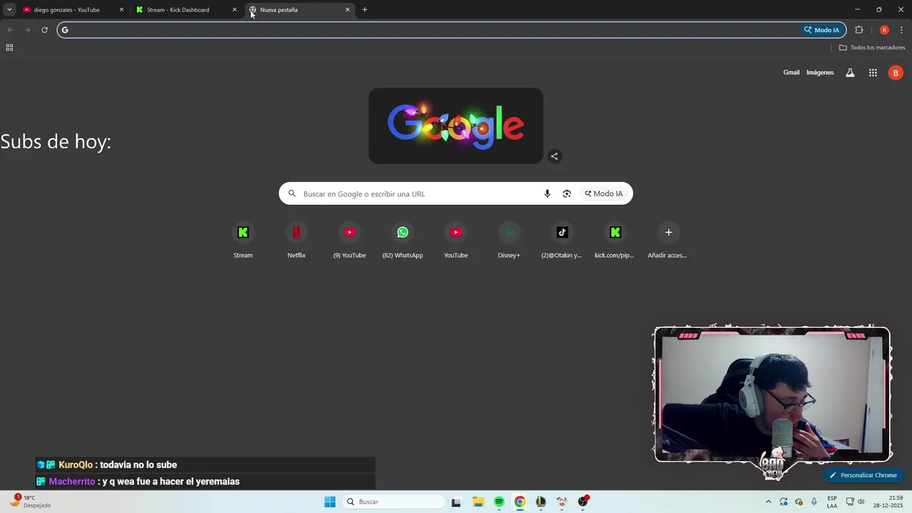Open the weather widget showing 18°C
912x513 pixels.
point(30,502)
